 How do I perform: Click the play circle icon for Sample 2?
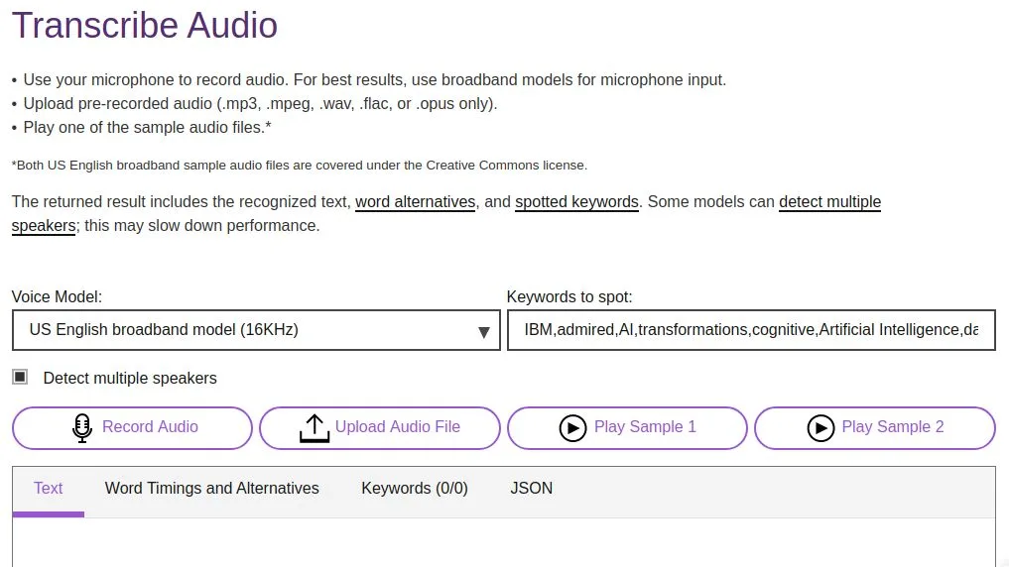click(x=820, y=428)
